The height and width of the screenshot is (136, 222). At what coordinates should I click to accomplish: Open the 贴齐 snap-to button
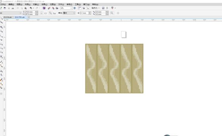95,8
